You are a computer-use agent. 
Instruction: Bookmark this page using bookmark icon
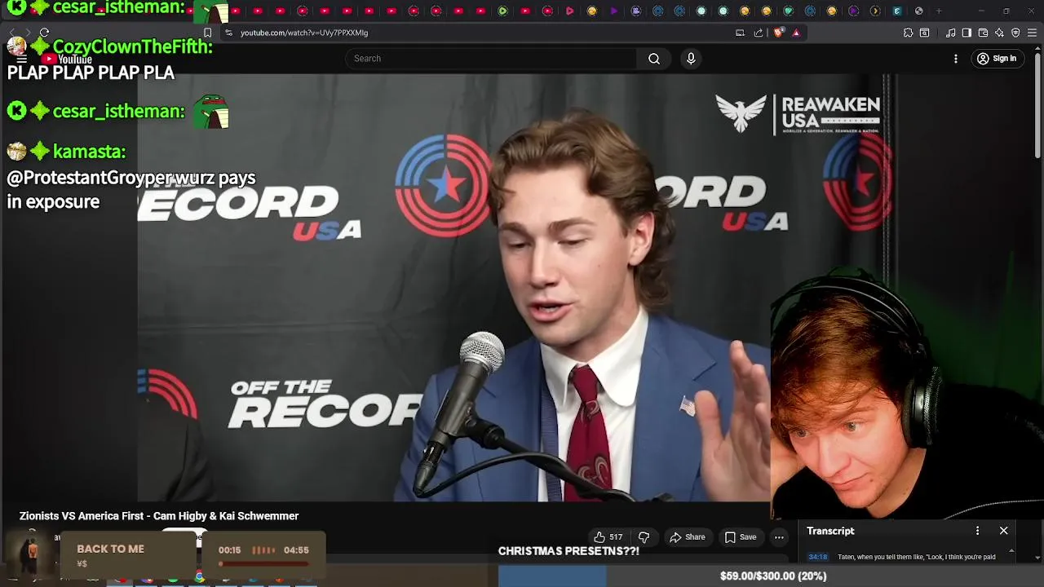coord(207,33)
